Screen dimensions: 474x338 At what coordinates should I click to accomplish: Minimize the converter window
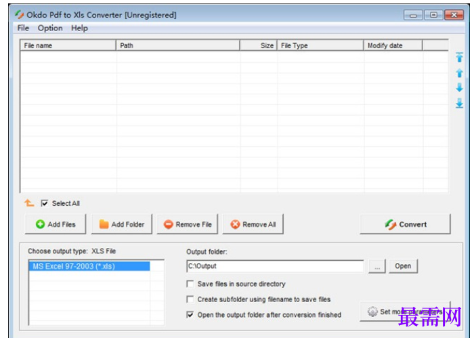point(413,15)
